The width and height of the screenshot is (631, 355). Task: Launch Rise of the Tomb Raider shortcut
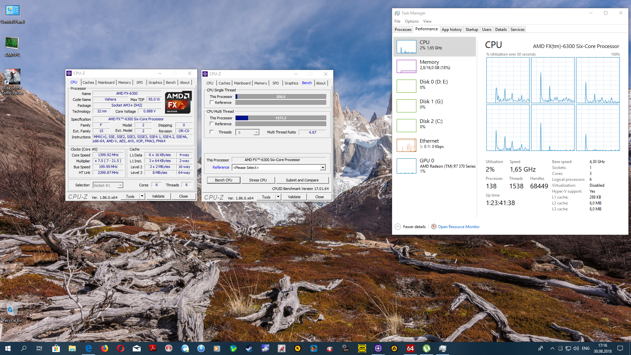coord(12,82)
